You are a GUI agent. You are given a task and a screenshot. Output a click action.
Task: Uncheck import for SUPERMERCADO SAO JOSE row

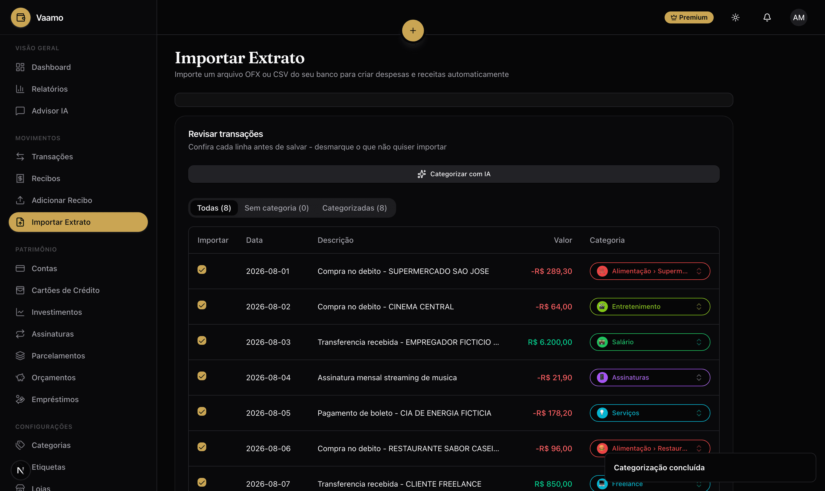click(202, 270)
